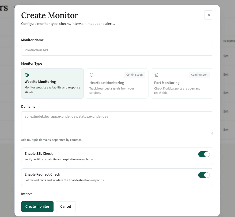Click the Coming soon badge on Heartbeat Monitoring
Viewport: 235px width, 217px height.
(x=134, y=75)
